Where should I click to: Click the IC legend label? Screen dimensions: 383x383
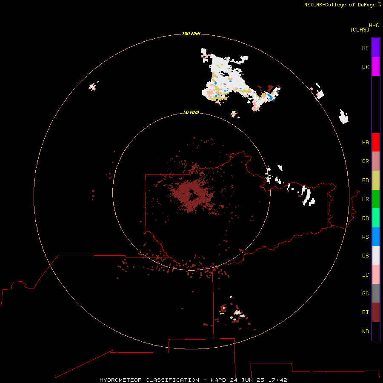365,275
